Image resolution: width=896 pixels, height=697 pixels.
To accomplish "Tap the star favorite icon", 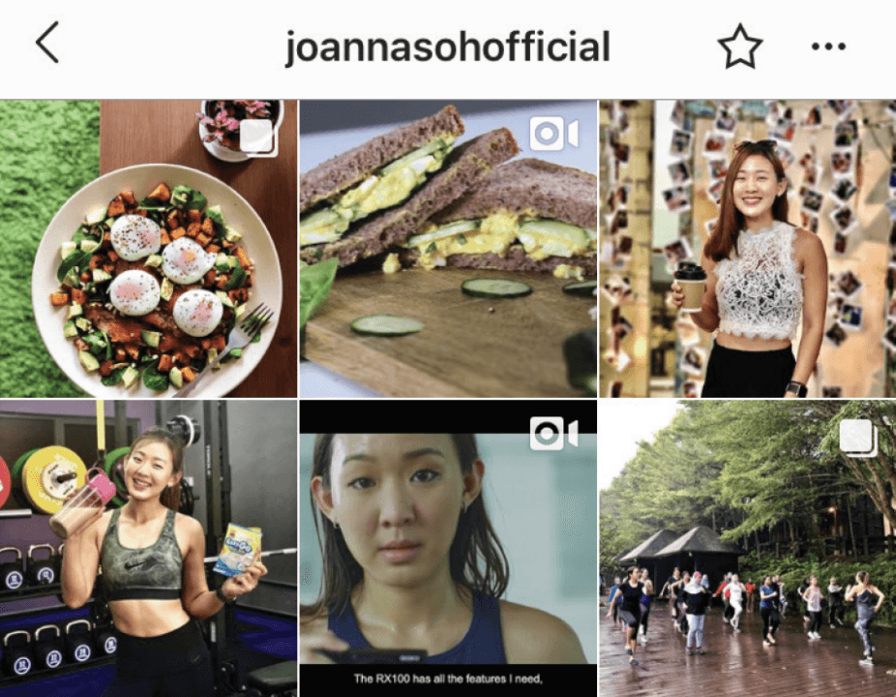I will pyautogui.click(x=739, y=45).
